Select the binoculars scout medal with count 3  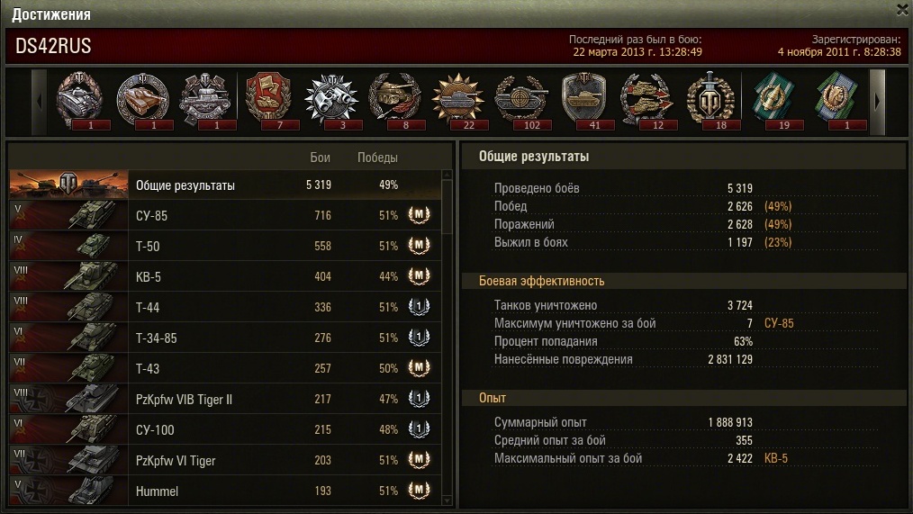point(331,100)
